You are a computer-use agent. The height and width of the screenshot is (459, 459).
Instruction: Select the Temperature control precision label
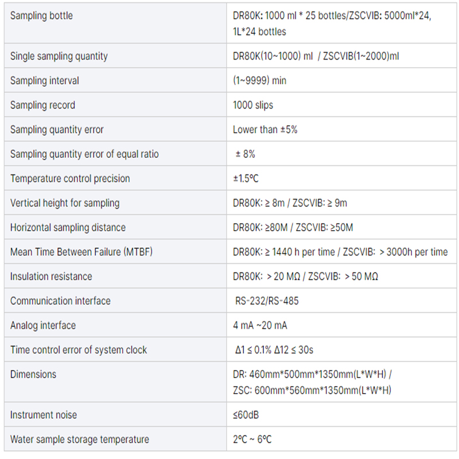[70, 178]
